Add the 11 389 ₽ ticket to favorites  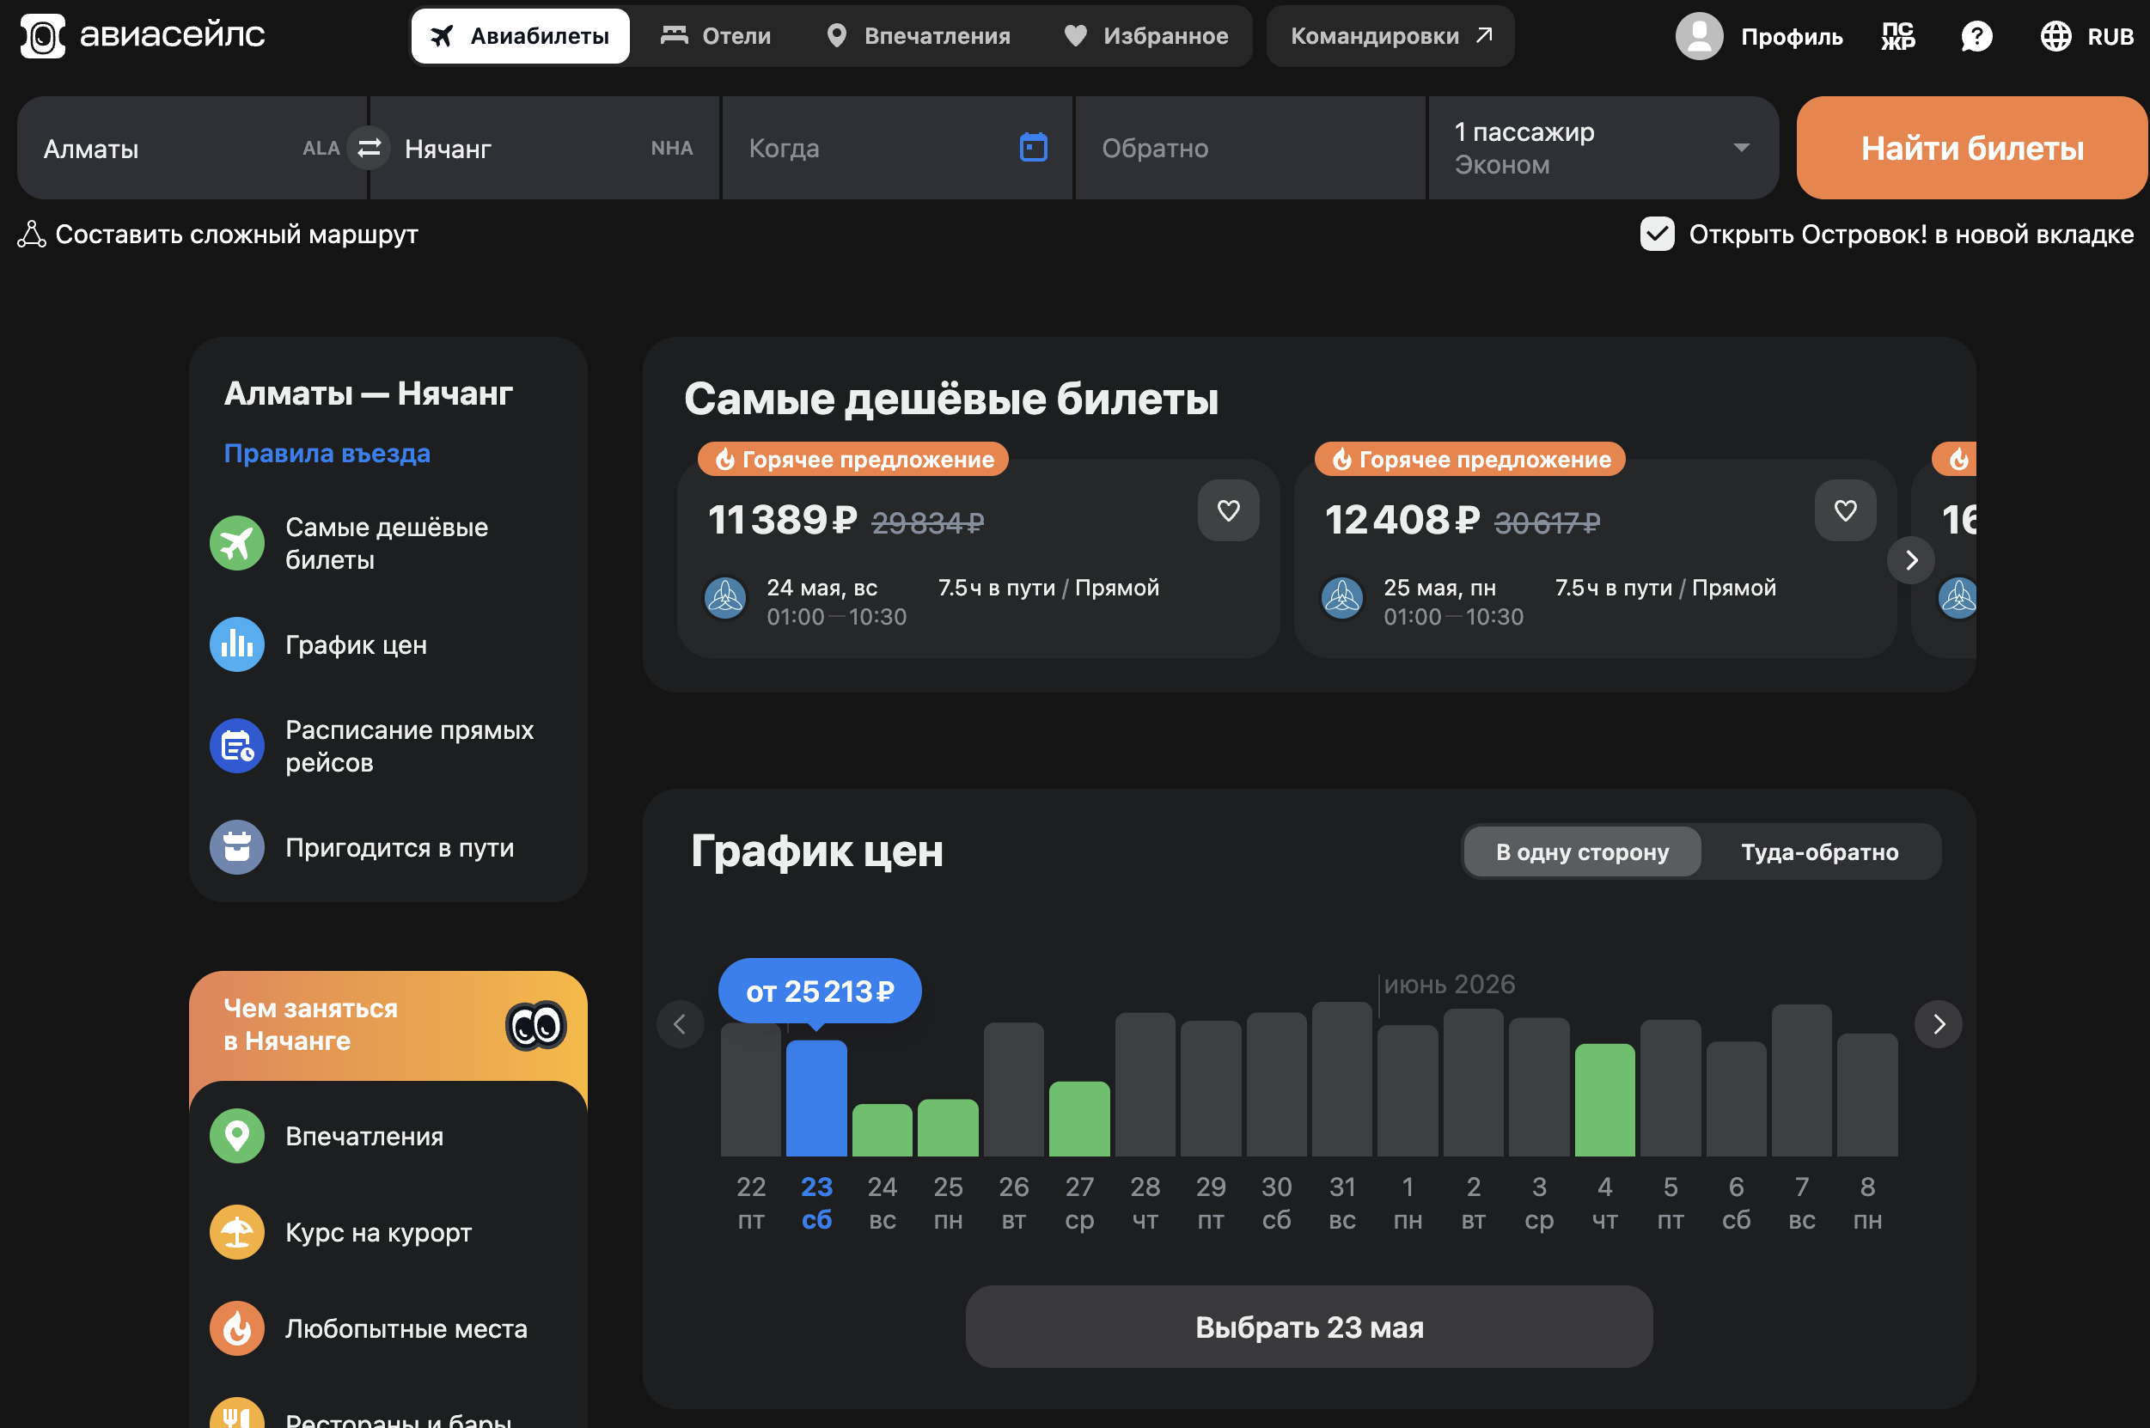(x=1229, y=511)
